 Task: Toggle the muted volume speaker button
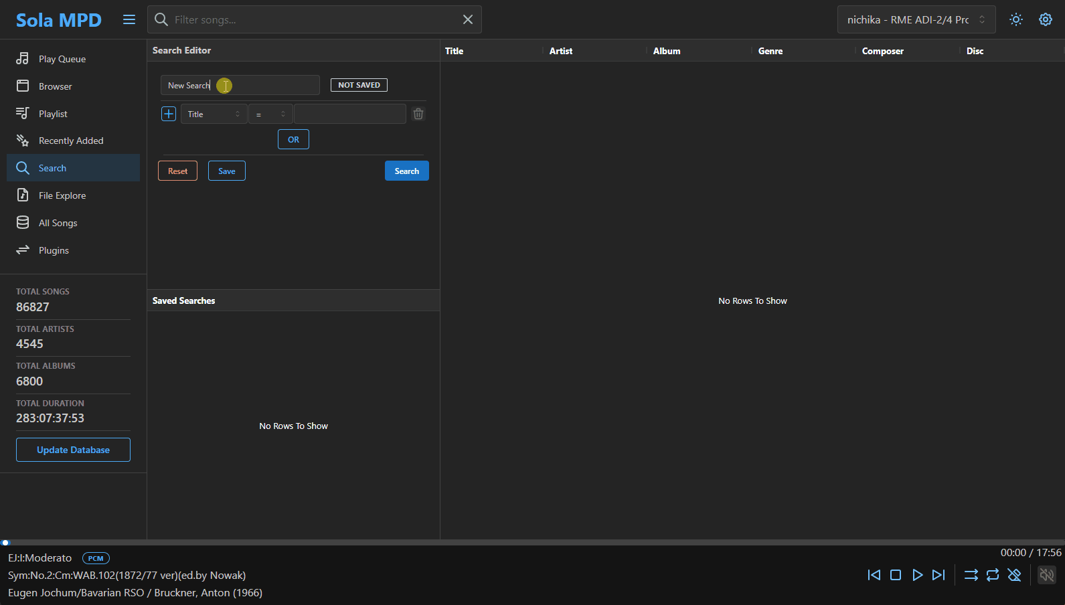(x=1046, y=575)
